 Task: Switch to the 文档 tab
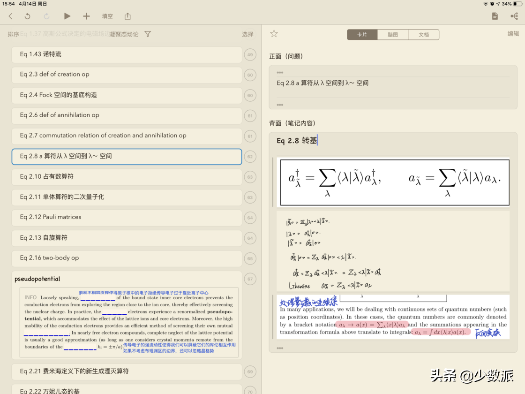(x=424, y=35)
